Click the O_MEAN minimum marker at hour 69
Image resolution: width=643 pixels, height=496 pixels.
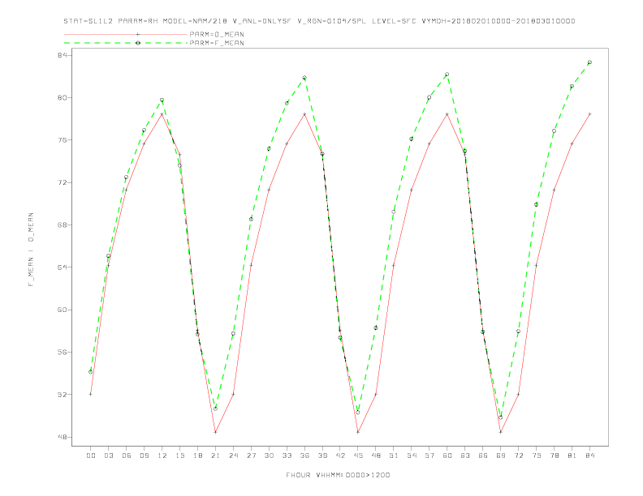(501, 432)
